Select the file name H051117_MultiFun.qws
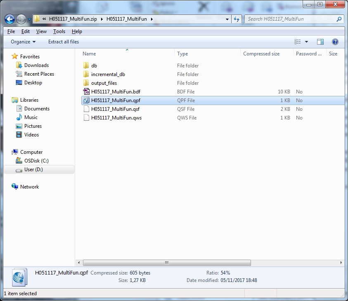Image resolution: width=348 pixels, height=301 pixels. pos(116,117)
